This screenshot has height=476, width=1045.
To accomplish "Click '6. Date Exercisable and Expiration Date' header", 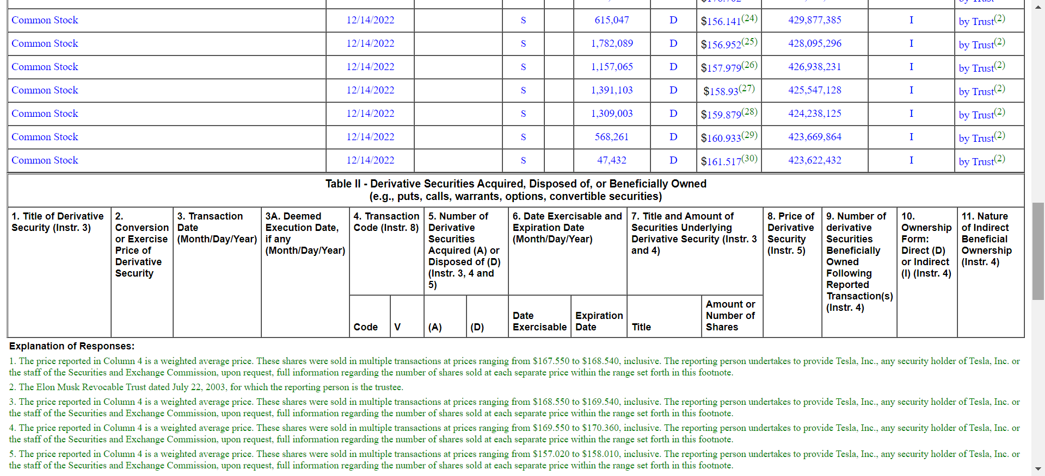I will pos(567,228).
